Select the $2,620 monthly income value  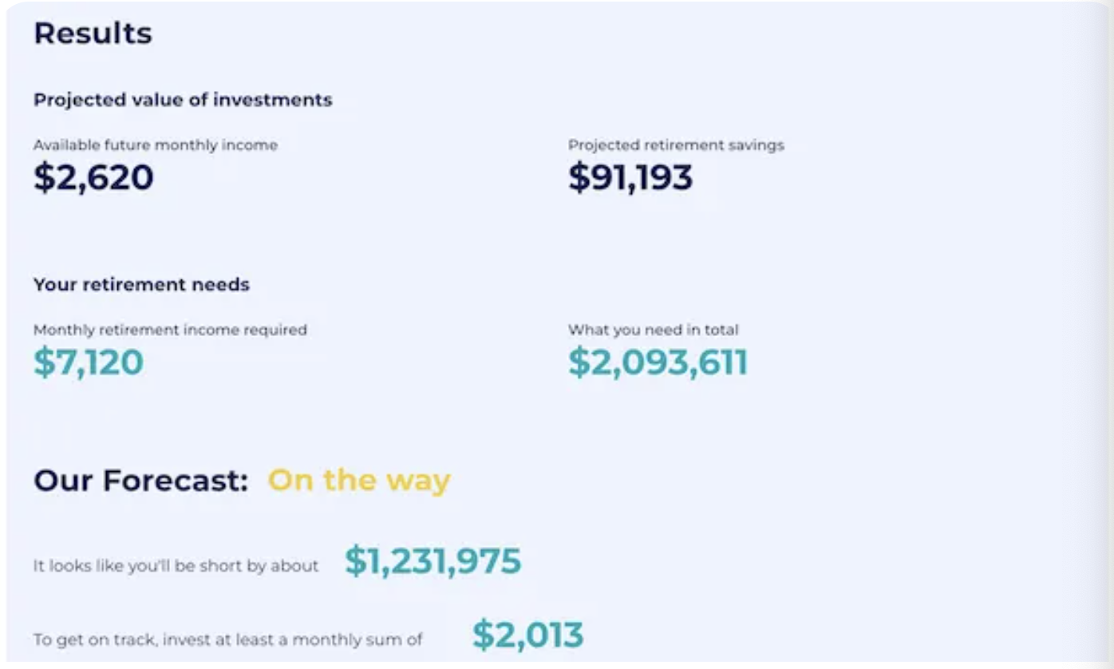93,177
